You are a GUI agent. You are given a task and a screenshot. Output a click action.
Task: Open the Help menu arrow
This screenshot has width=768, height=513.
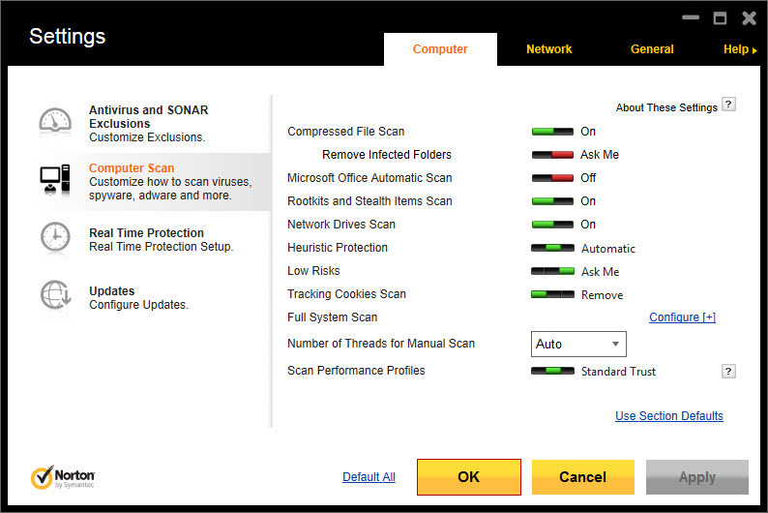point(754,50)
